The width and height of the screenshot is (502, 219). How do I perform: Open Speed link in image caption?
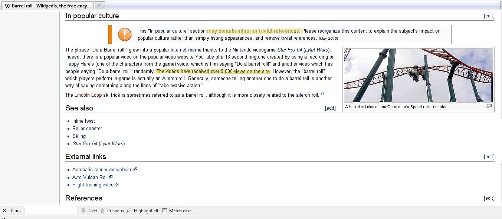click(x=416, y=107)
